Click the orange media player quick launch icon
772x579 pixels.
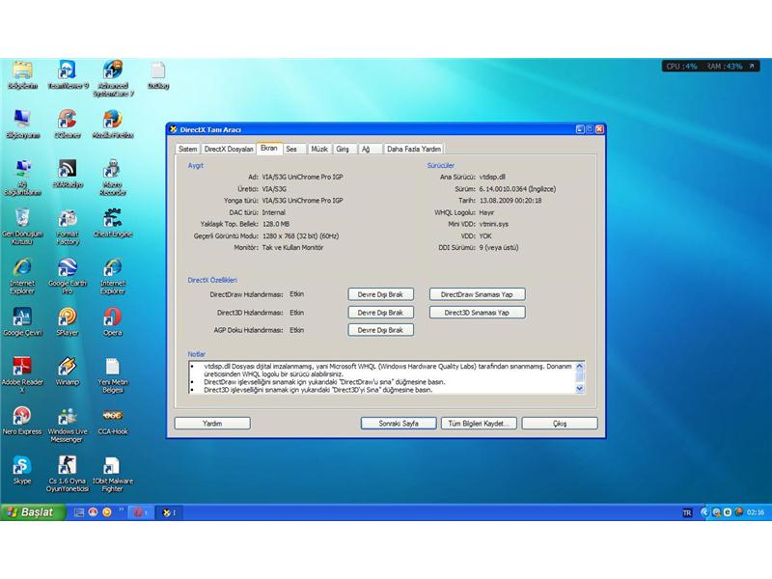(106, 512)
